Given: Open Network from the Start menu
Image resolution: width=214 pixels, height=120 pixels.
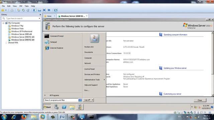Looking at the screenshot, I should click(88, 63).
